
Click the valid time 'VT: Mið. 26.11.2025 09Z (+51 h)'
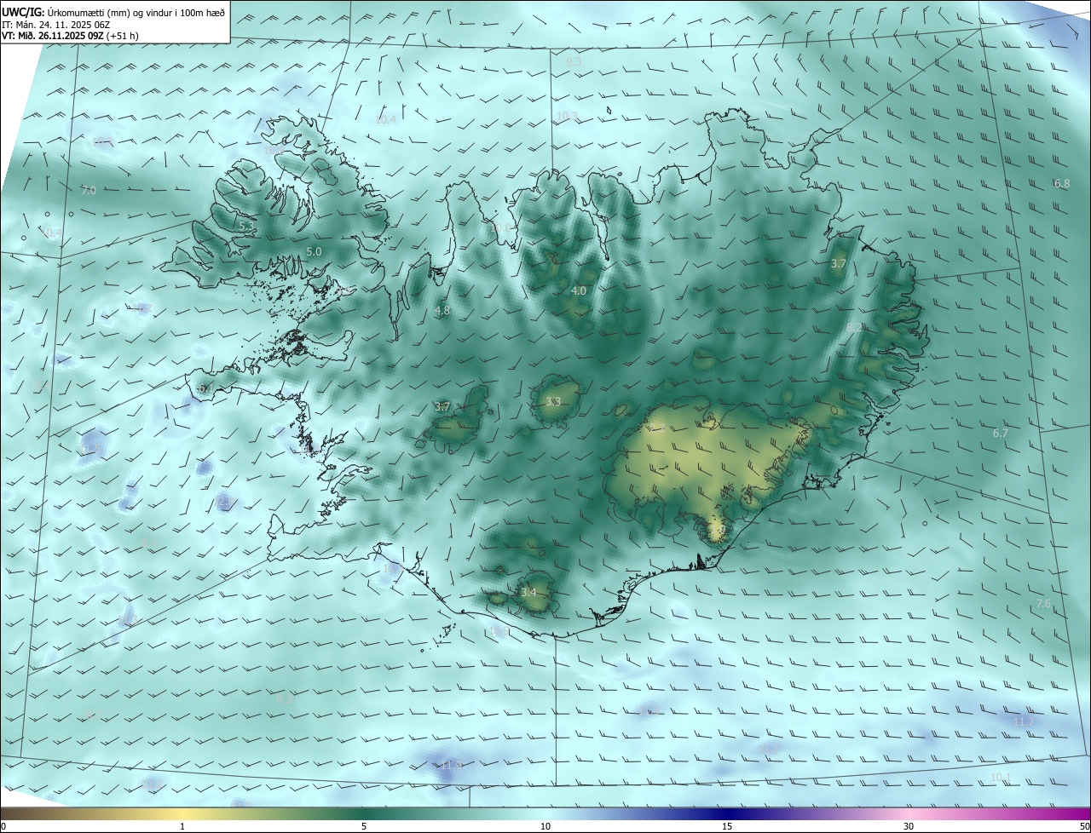(x=71, y=36)
